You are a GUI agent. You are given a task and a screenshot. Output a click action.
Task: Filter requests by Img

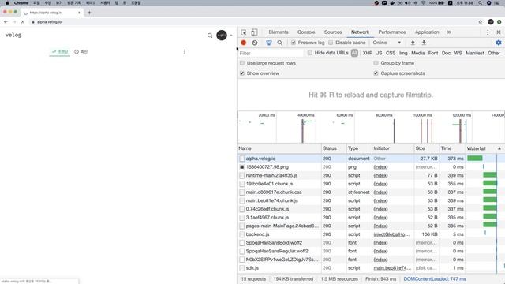pyautogui.click(x=403, y=53)
